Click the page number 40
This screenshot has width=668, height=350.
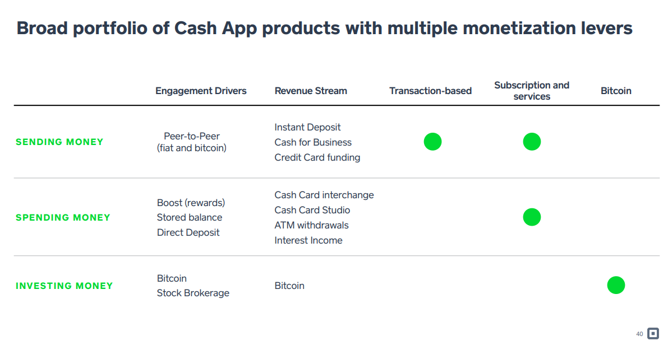point(639,334)
